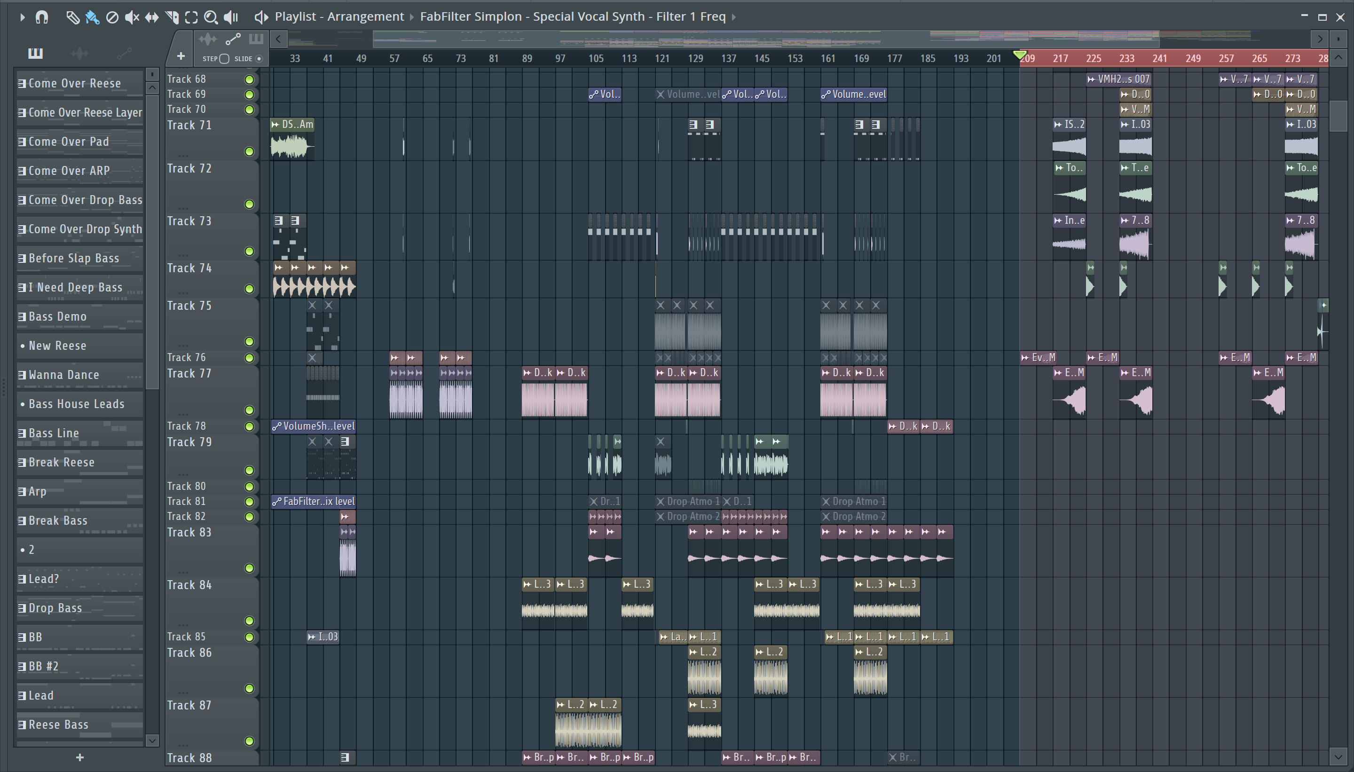Toggle pattern clip focus piano icon
The height and width of the screenshot is (772, 1354).
pyautogui.click(x=256, y=39)
